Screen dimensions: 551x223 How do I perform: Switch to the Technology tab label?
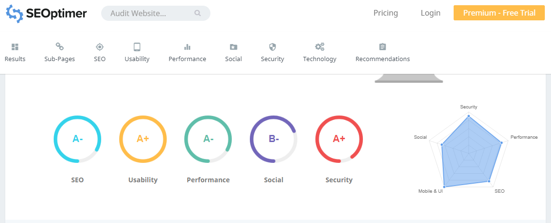click(320, 59)
